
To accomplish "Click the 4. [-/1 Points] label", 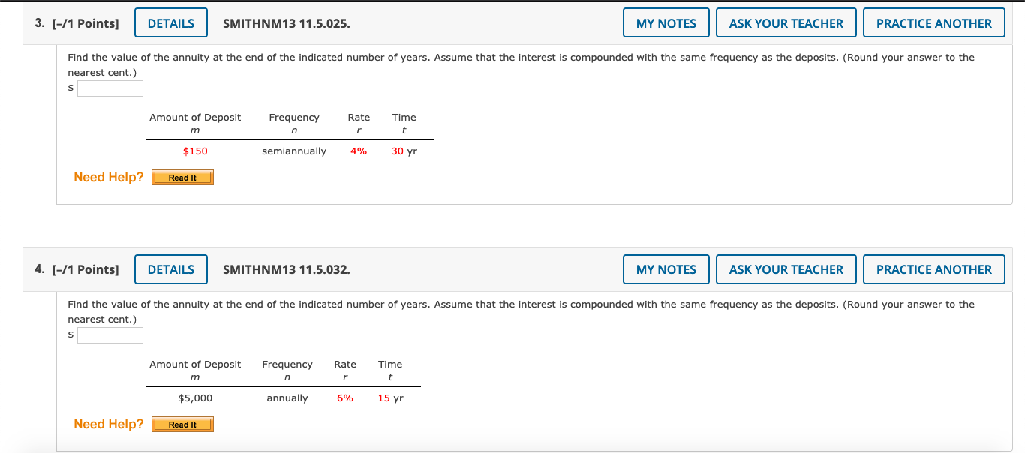I will (x=77, y=269).
